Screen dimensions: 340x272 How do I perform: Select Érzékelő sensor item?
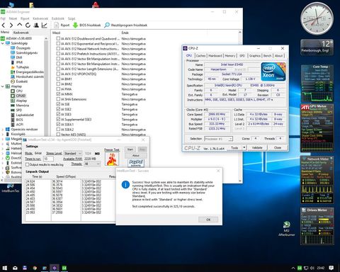[22, 81]
